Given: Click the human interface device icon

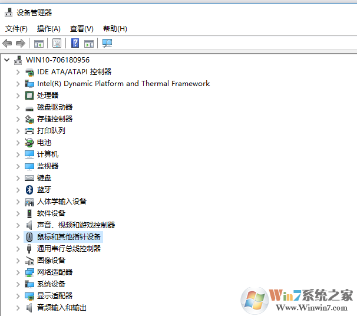Looking at the screenshot, I should pyautogui.click(x=29, y=202).
